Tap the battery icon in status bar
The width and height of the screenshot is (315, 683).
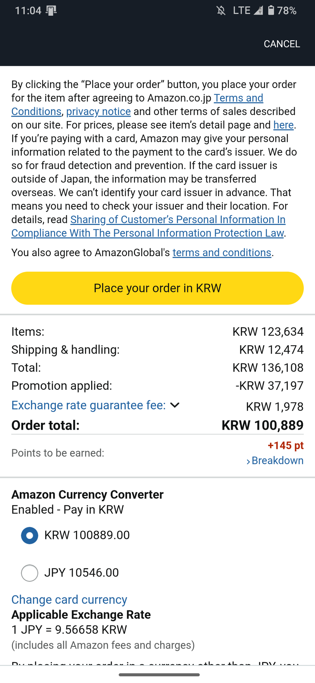[x=271, y=10]
